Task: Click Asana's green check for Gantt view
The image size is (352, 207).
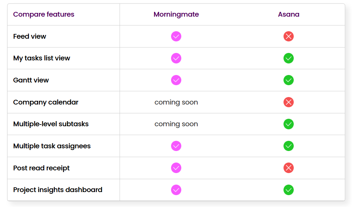Action: (x=289, y=80)
